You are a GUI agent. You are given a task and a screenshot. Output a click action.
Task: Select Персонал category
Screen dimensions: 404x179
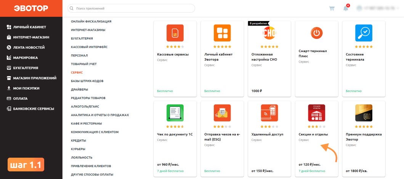(79, 55)
